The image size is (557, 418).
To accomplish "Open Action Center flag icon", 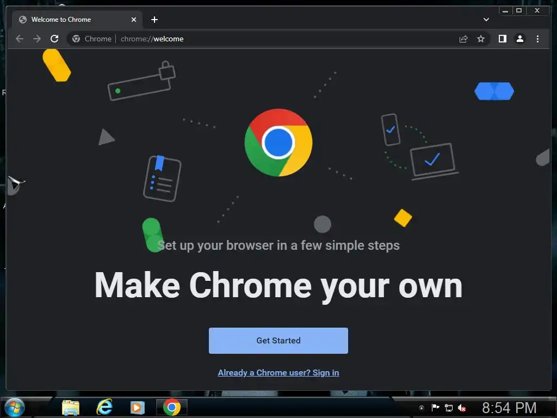I will (x=435, y=407).
